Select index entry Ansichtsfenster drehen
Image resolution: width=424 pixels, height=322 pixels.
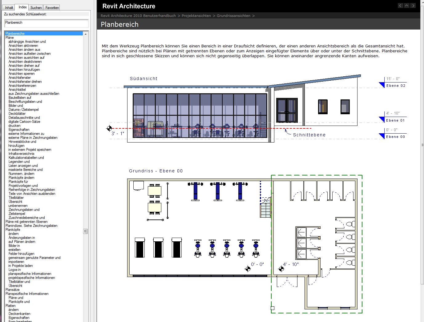(25, 82)
